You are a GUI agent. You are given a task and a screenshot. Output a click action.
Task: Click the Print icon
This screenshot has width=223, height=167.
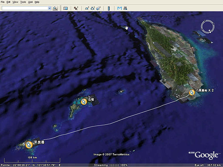coord(125,8)
